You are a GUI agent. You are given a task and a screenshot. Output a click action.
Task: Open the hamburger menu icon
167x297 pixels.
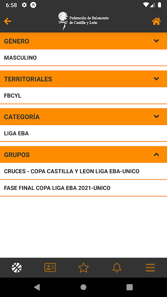click(x=150, y=268)
